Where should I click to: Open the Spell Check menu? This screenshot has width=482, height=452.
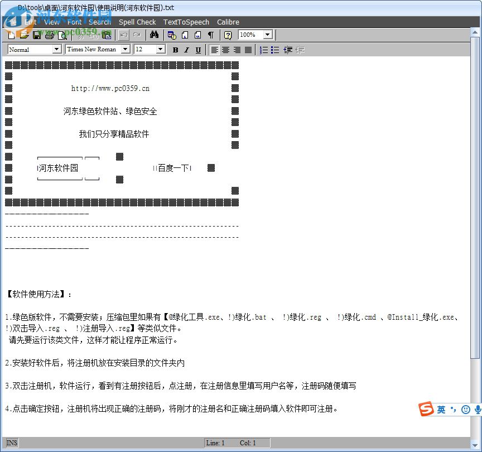pyautogui.click(x=137, y=22)
